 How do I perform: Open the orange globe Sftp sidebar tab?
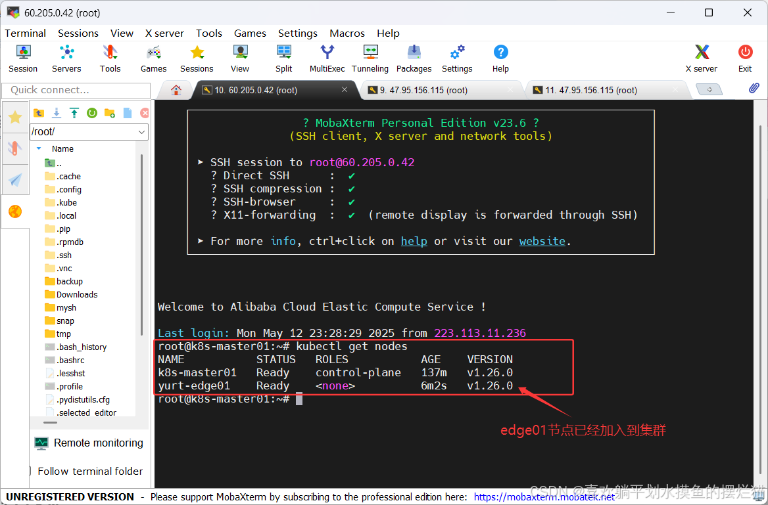tap(15, 211)
